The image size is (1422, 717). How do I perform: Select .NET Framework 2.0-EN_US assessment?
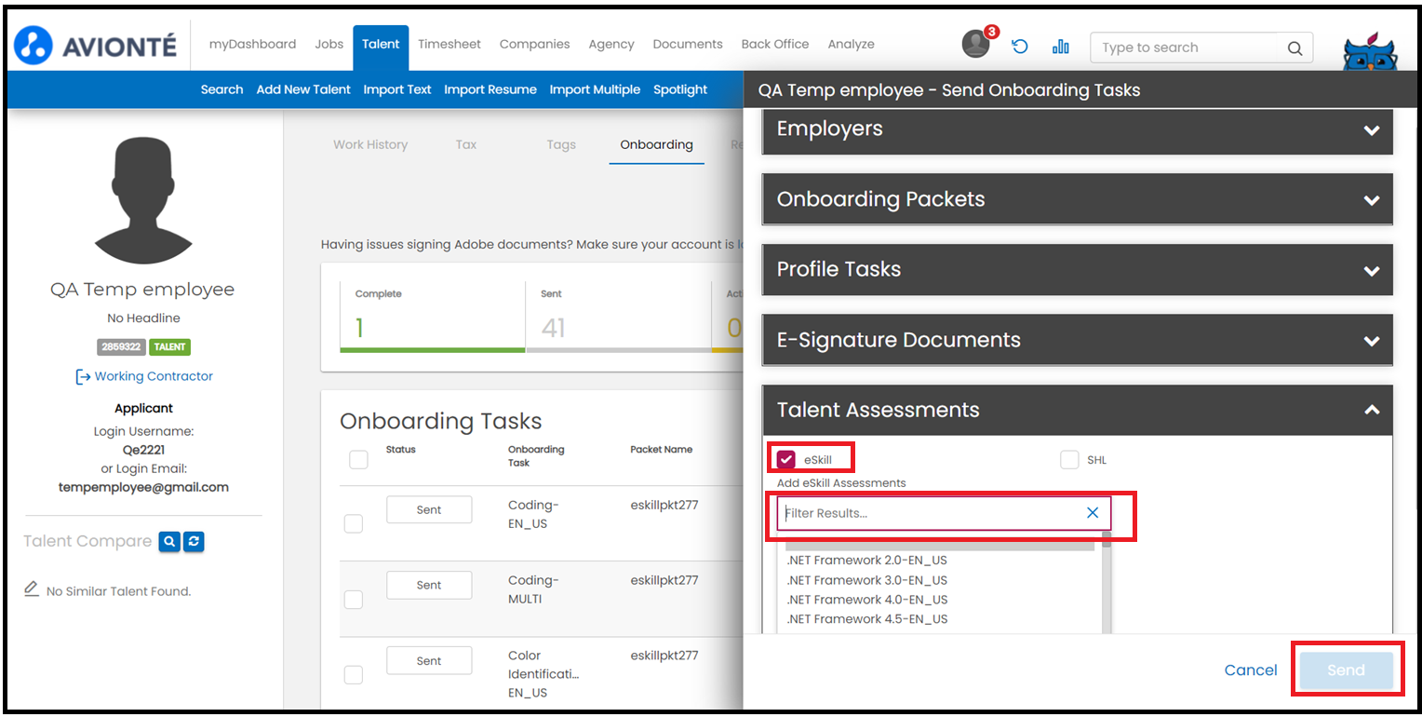point(866,561)
